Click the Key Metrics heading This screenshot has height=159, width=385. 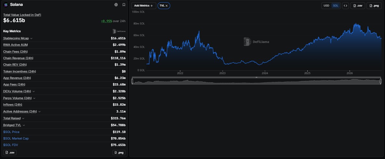[x=12, y=31]
